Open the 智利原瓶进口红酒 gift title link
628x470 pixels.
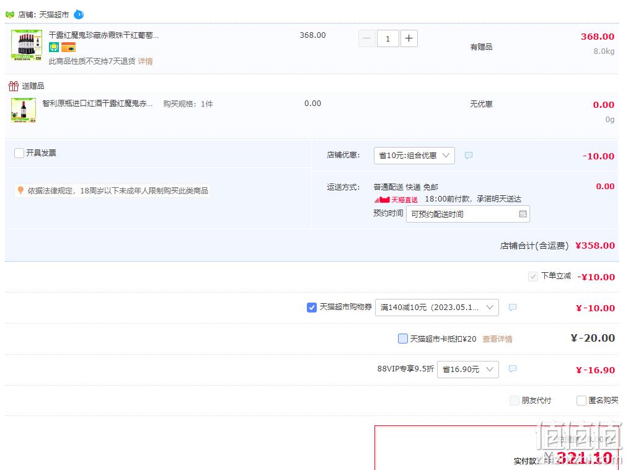(97, 104)
